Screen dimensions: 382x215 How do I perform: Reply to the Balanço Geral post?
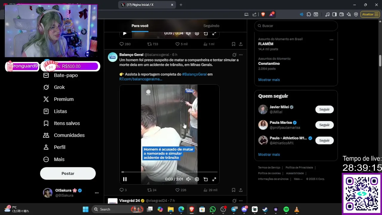pyautogui.click(x=123, y=190)
